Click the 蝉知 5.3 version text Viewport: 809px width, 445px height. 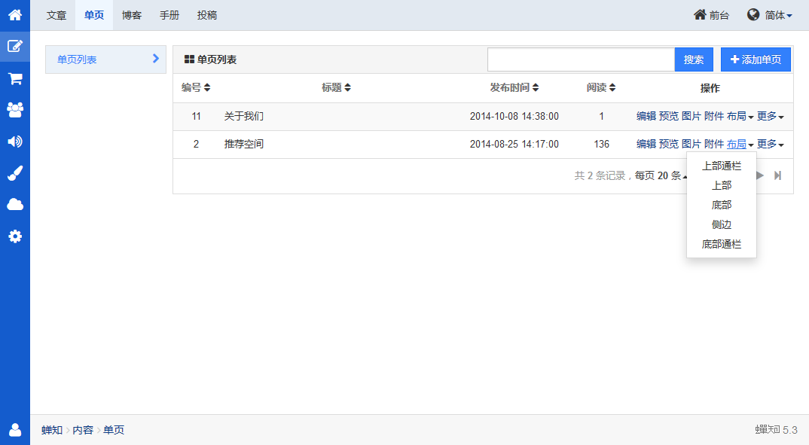pyautogui.click(x=776, y=429)
